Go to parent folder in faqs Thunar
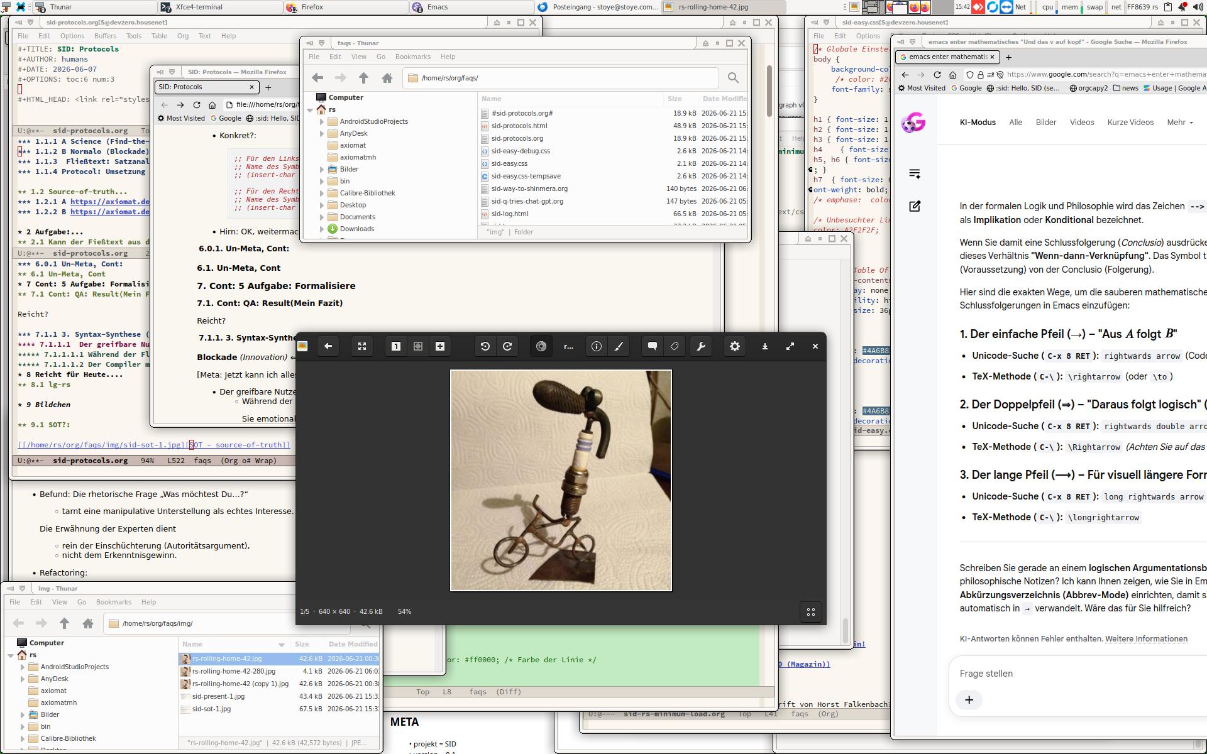 [363, 78]
